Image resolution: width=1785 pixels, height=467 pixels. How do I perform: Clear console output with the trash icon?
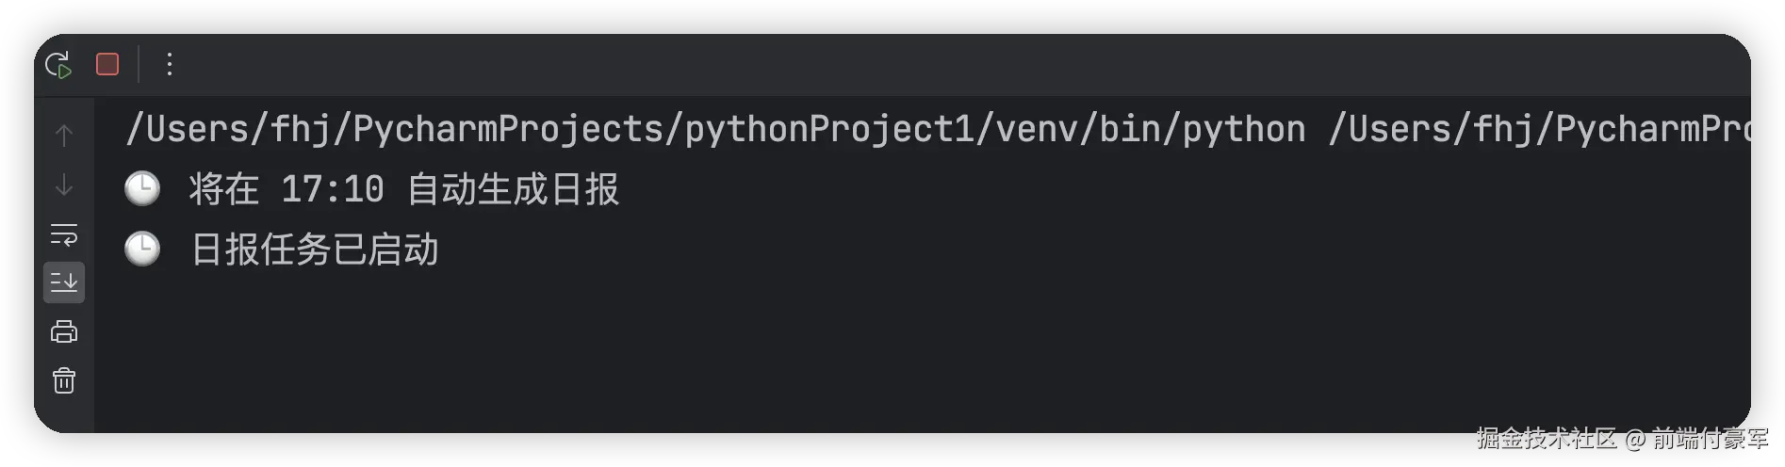click(64, 380)
